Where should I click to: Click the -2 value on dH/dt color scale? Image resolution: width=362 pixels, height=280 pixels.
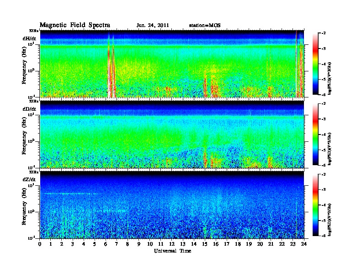click(x=324, y=33)
